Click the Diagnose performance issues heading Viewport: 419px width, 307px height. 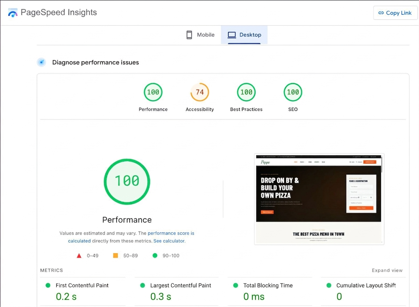[x=95, y=62]
